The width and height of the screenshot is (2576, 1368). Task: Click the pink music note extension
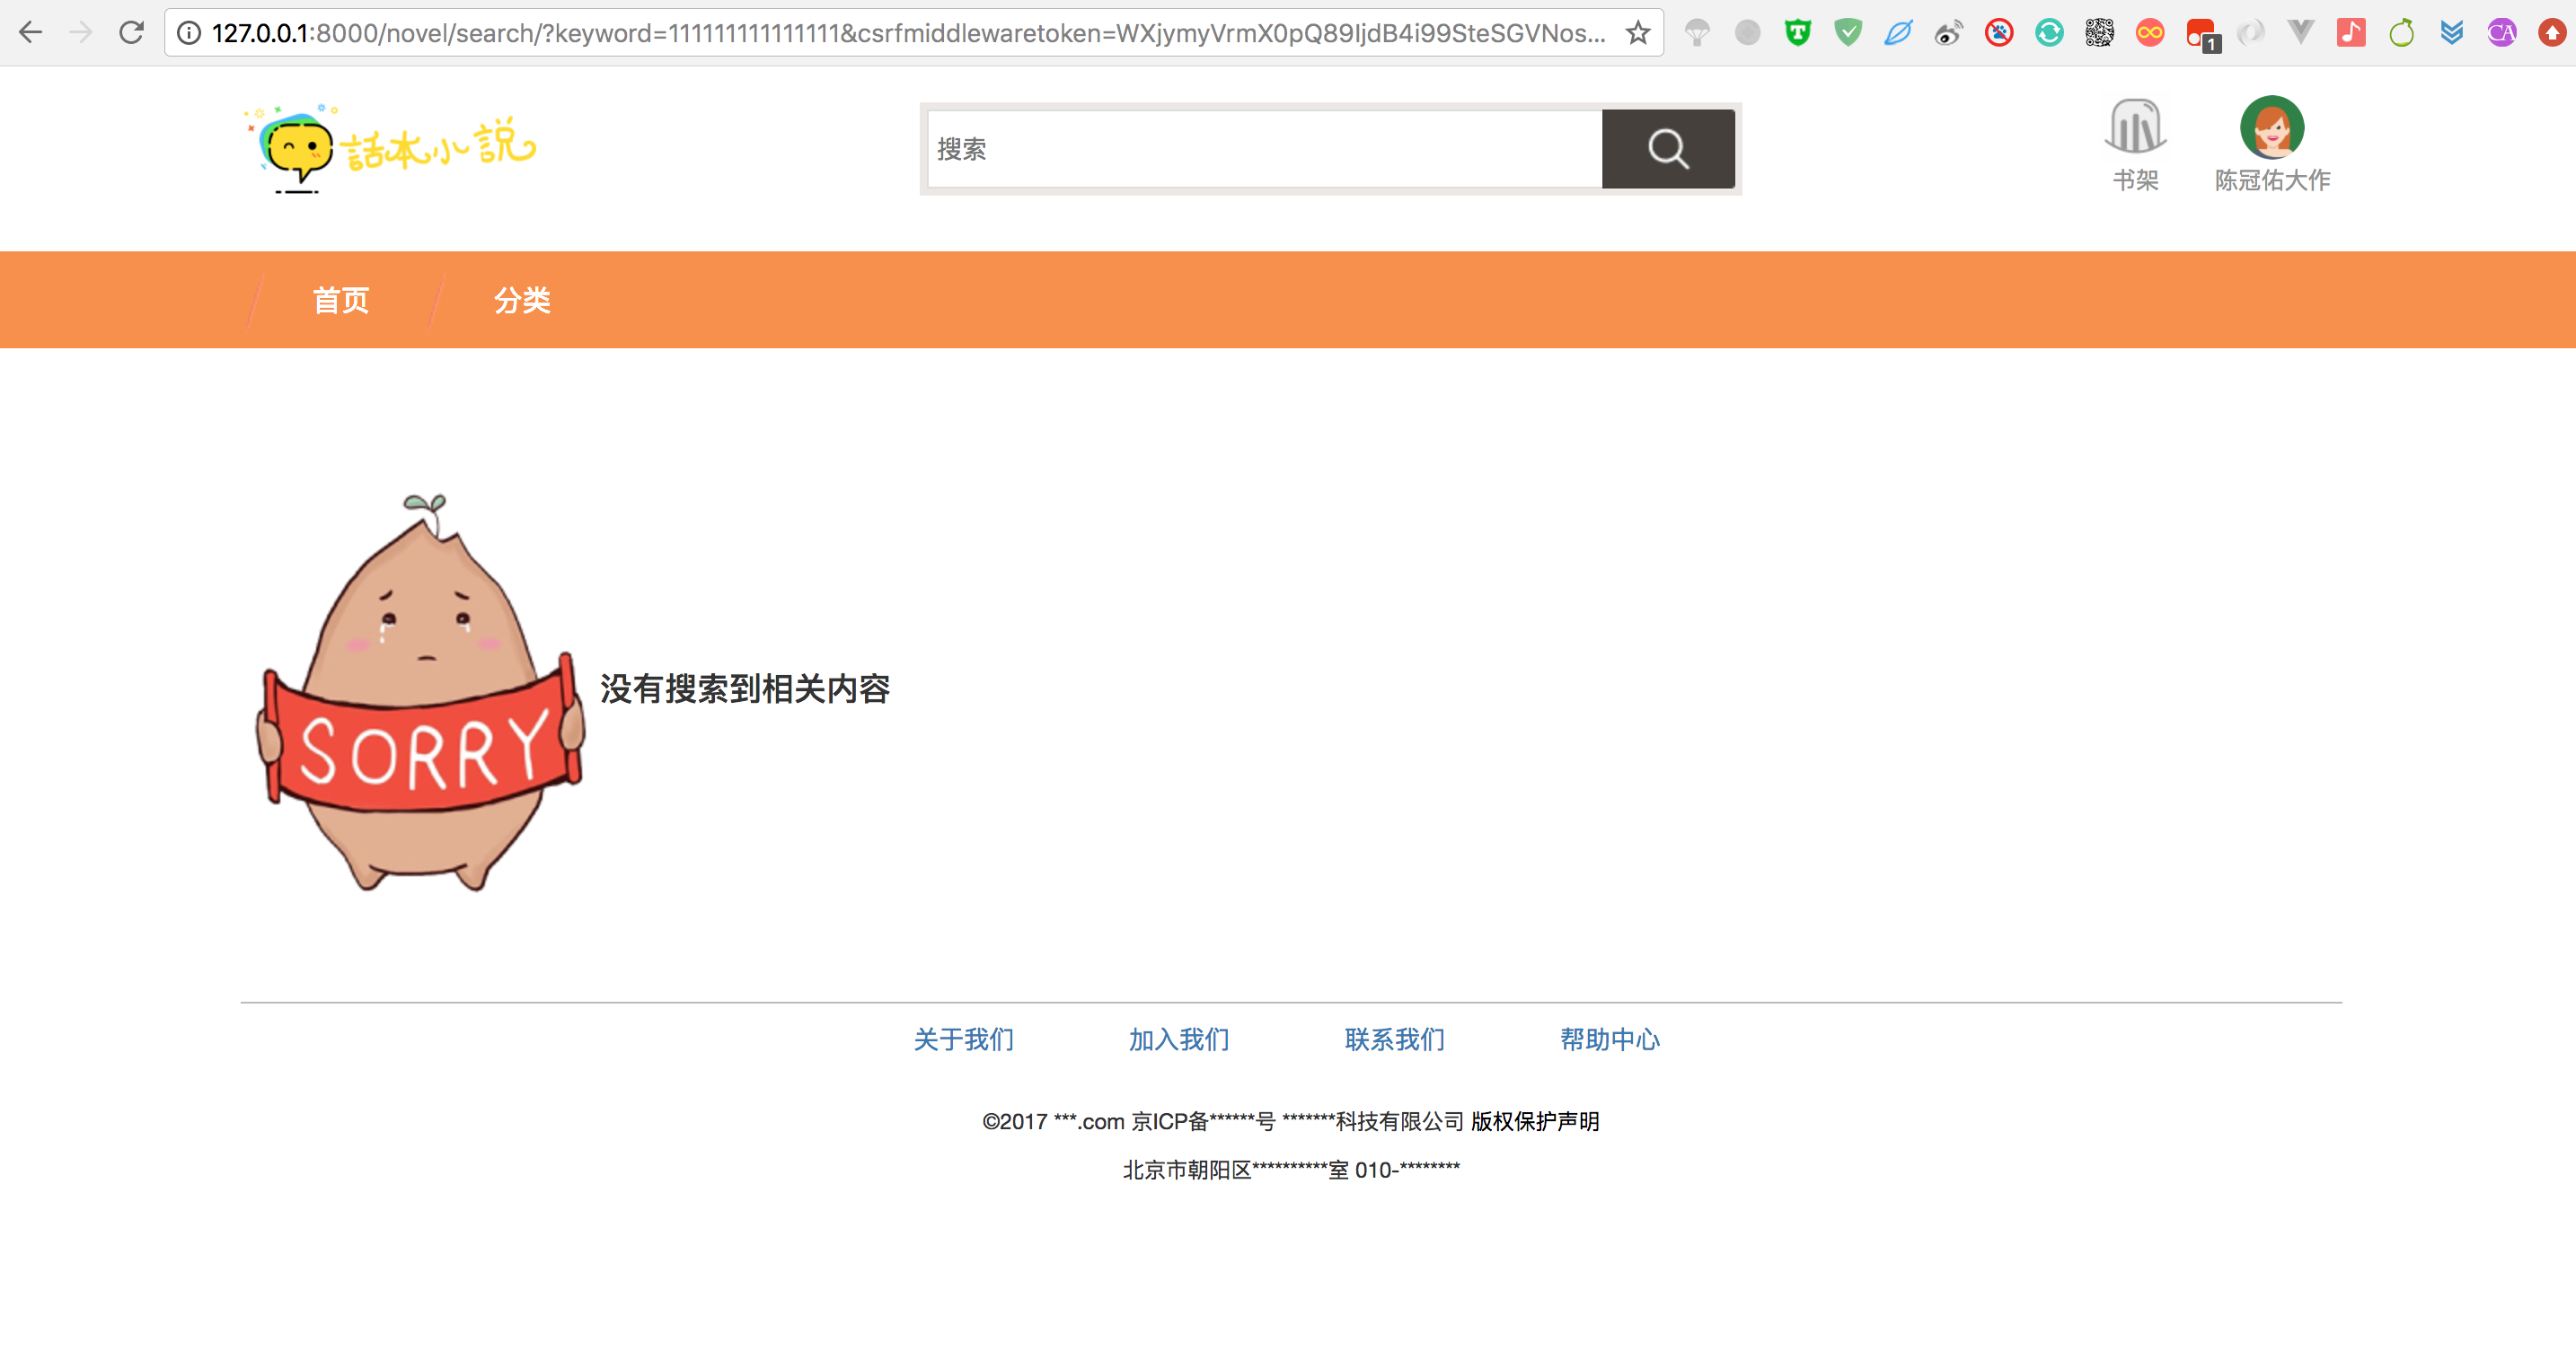2351,33
